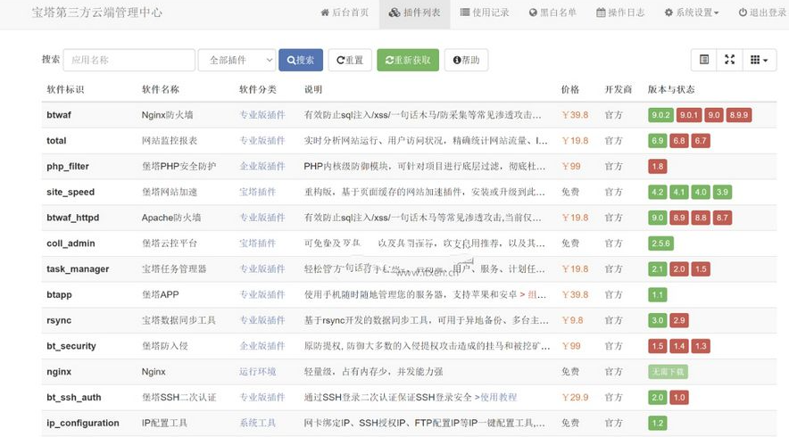Select version 8.9.9 of btwaf
The width and height of the screenshot is (789, 437).
coord(739,115)
